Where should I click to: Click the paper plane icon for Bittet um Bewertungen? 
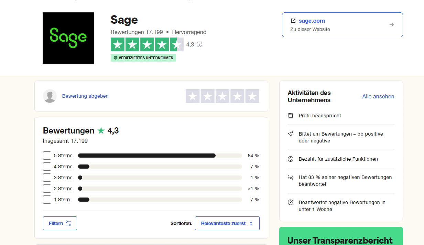[x=291, y=134]
